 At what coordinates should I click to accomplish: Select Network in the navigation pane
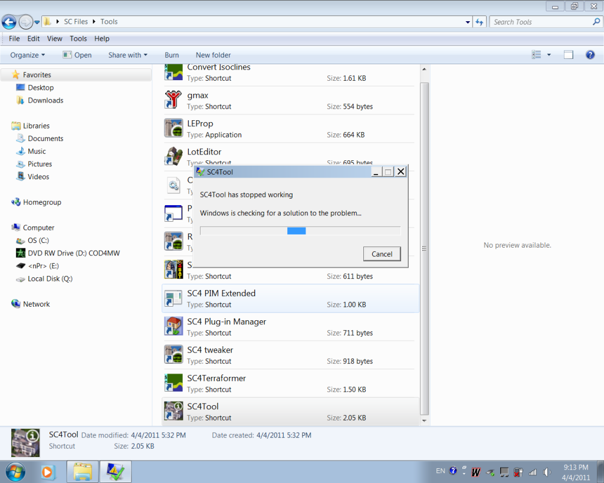coord(36,304)
